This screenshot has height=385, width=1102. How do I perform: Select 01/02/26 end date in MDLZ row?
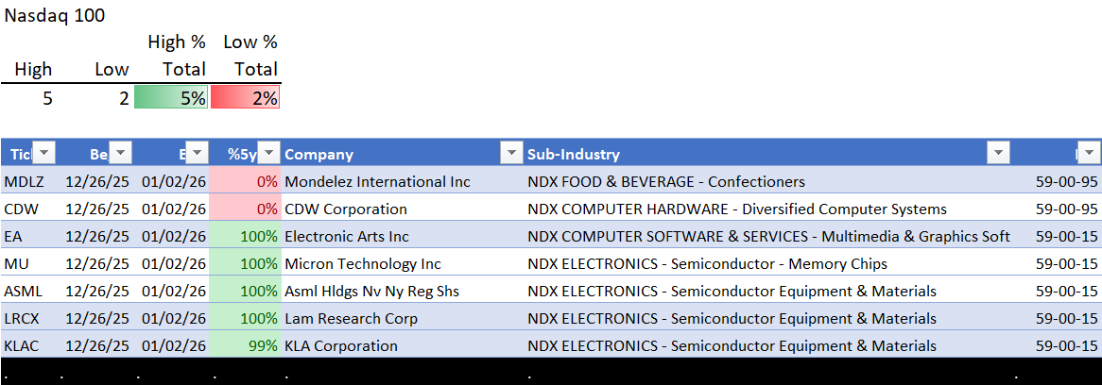[x=174, y=182]
